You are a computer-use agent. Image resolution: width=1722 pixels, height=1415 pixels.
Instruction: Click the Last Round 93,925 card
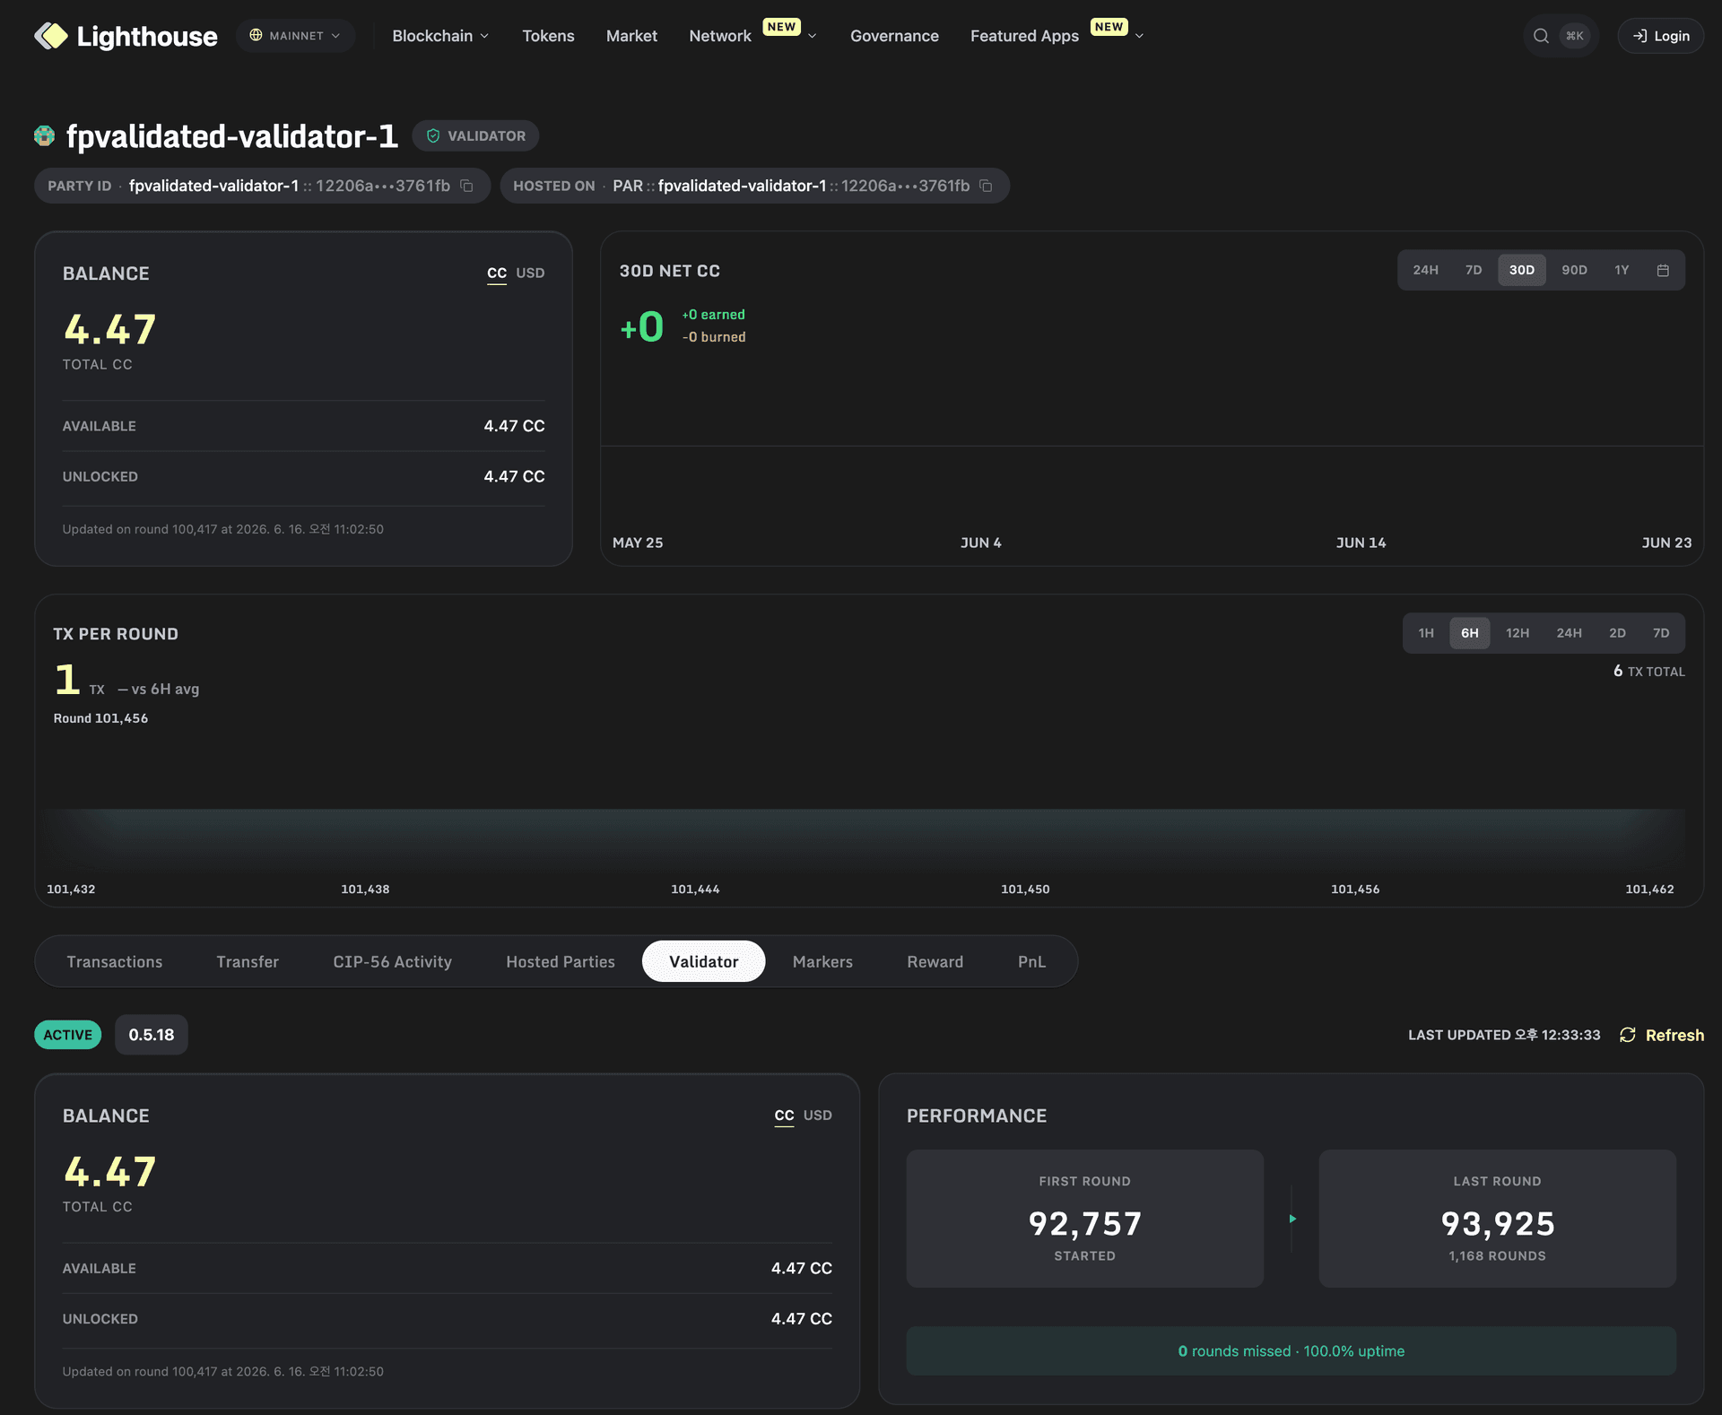[1497, 1219]
